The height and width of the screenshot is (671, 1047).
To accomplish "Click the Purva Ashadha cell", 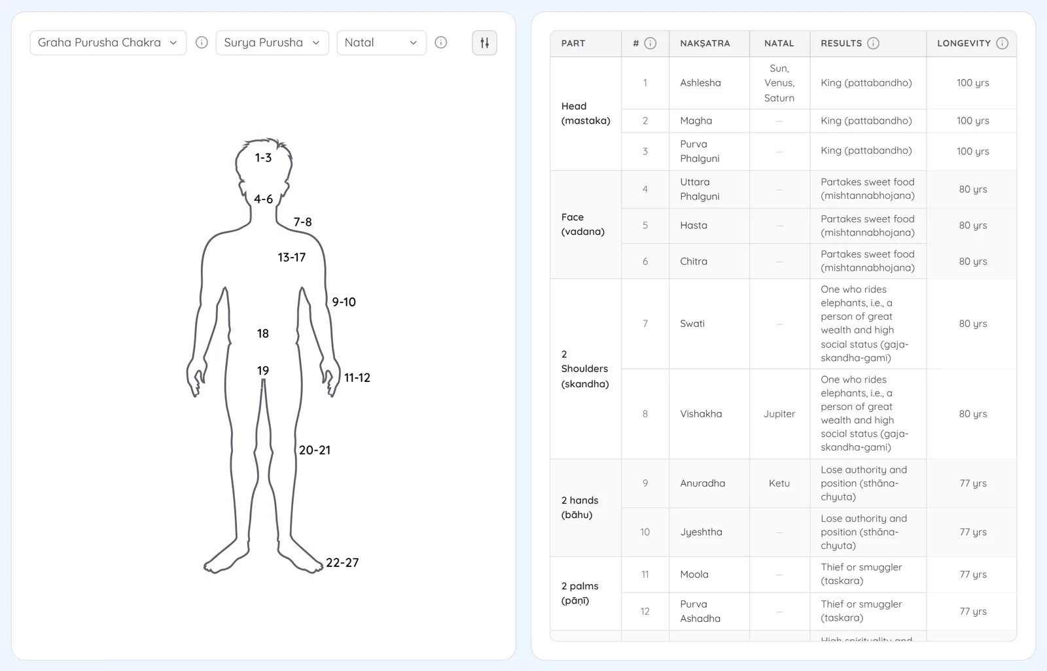I will pyautogui.click(x=709, y=611).
